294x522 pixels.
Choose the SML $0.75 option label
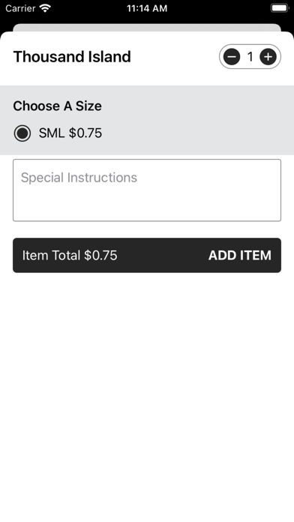tap(70, 133)
